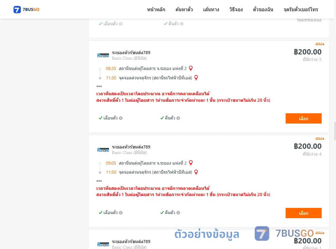
Task: Click the "ที่นั่งว่าง: 5" seat count
Action: tap(312, 59)
